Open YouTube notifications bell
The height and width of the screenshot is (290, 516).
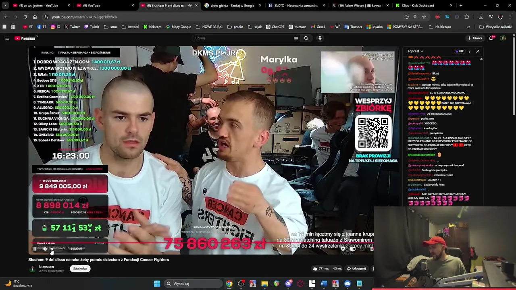491,38
